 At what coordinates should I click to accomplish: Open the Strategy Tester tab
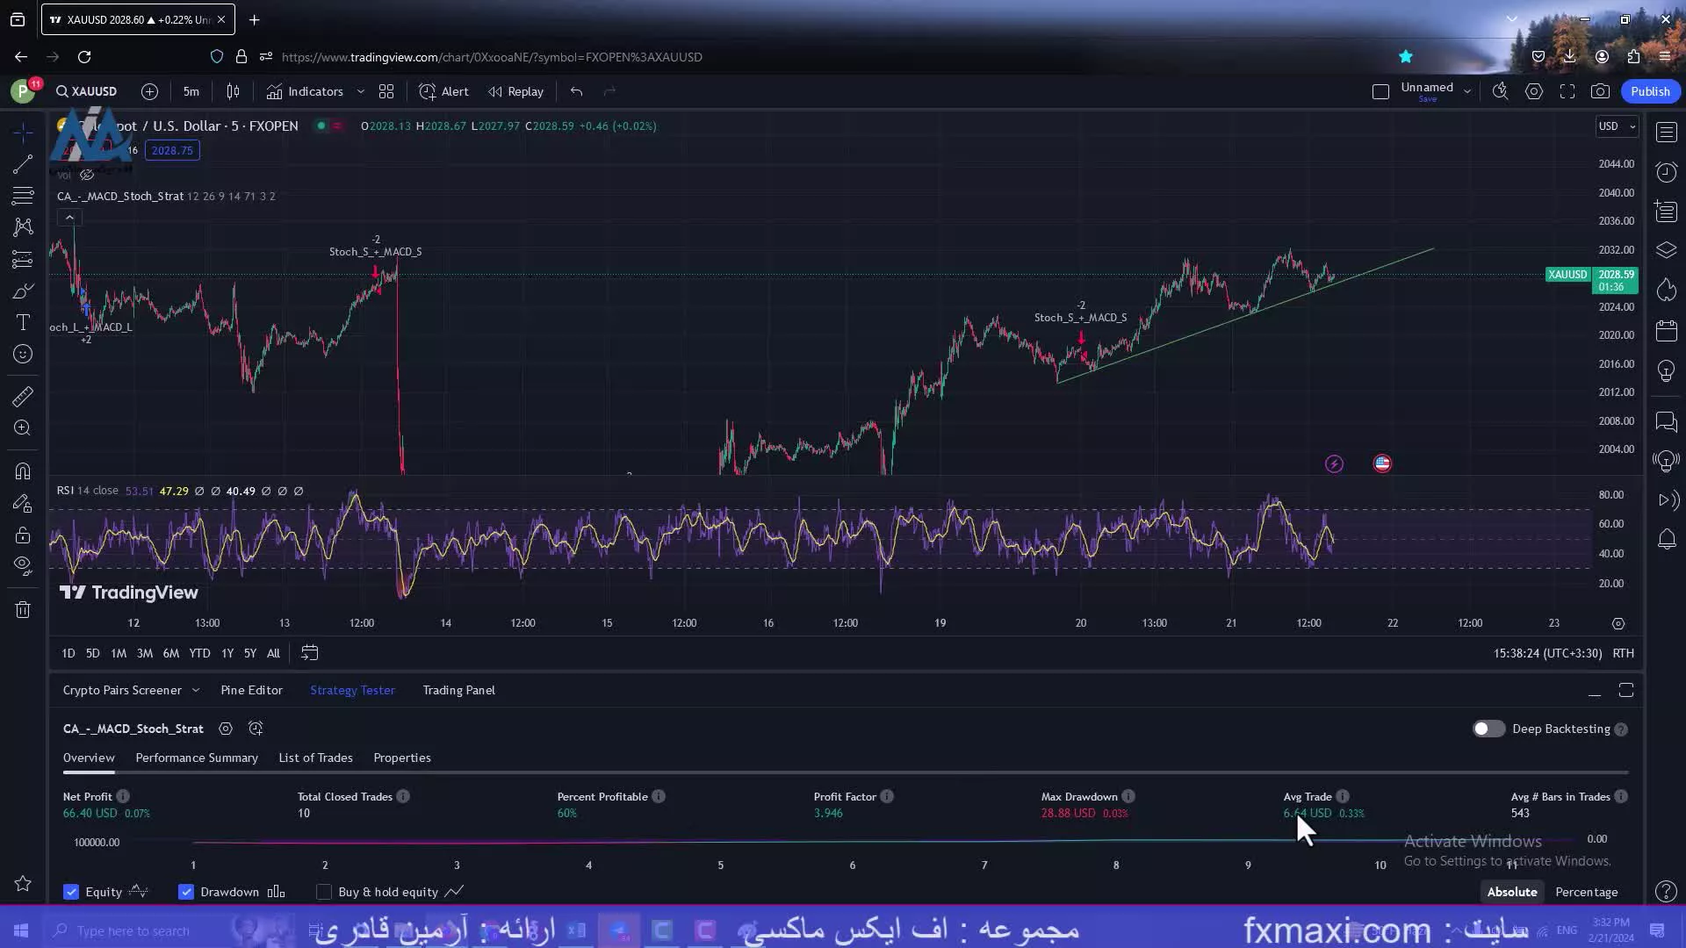pyautogui.click(x=352, y=690)
